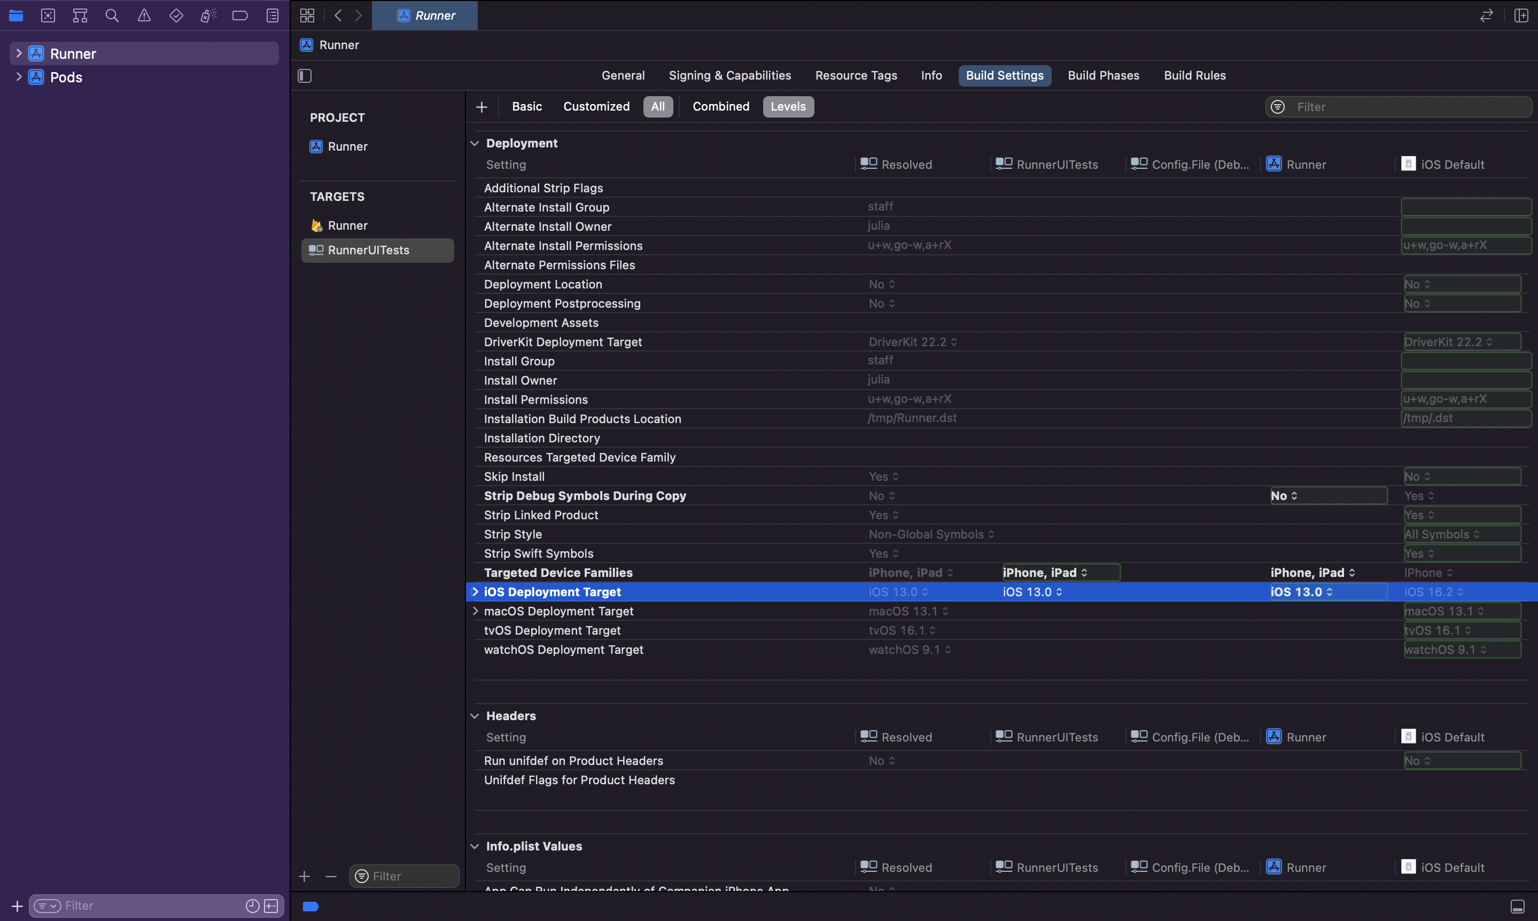
Task: Hide the project and targets list sidebar
Action: [x=305, y=76]
